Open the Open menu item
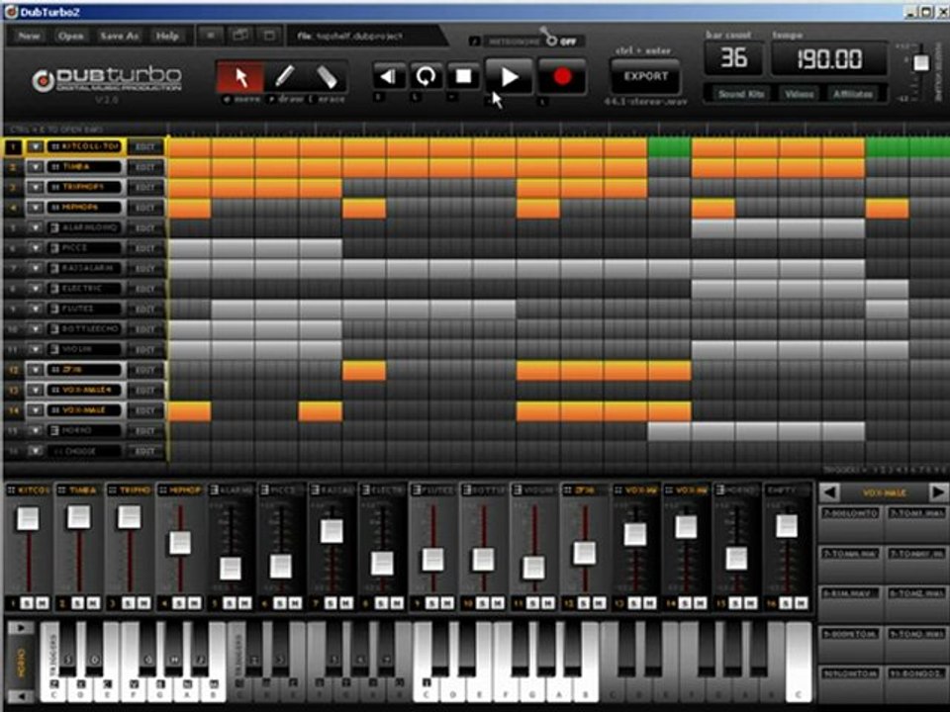Screen dimensions: 950x712 pos(71,37)
